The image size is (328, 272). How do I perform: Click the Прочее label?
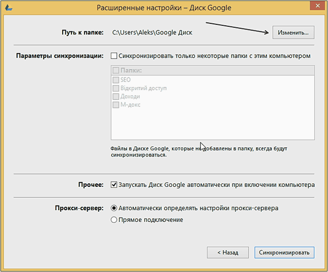point(91,185)
